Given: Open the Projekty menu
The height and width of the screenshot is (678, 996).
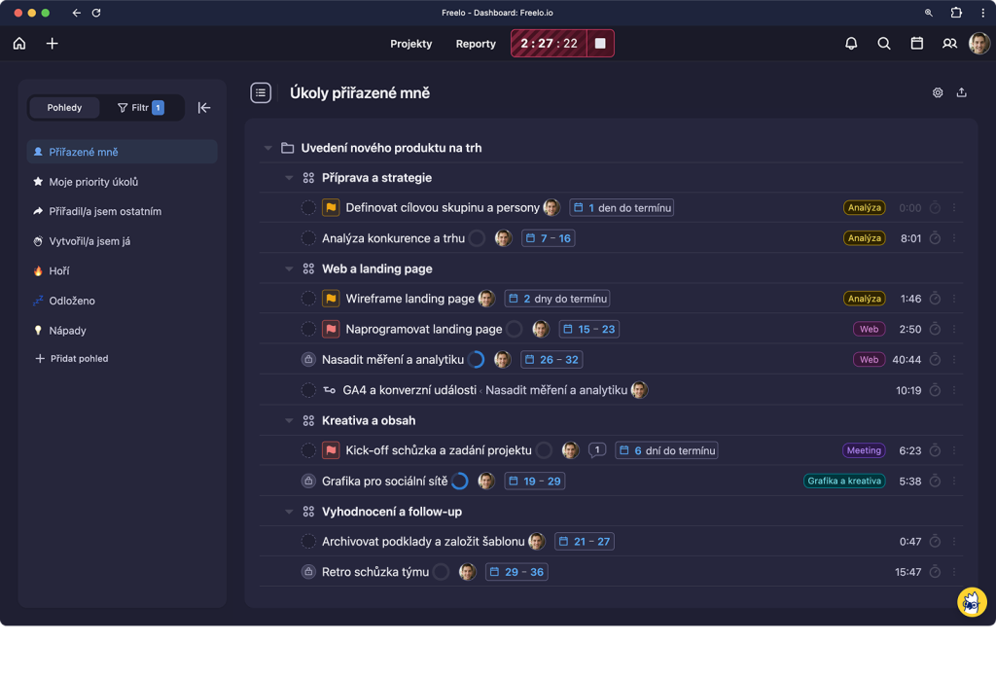Looking at the screenshot, I should tap(410, 44).
